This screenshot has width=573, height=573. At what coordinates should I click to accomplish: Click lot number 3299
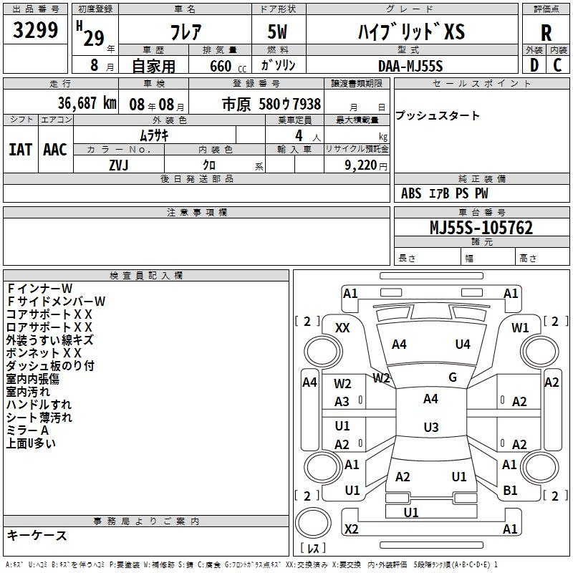[36, 32]
